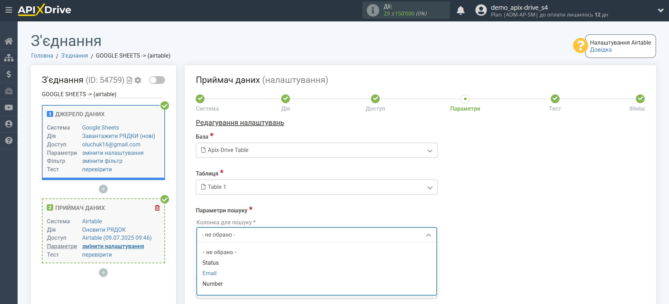
Task: Click the account avatar icon
Action: click(x=481, y=10)
